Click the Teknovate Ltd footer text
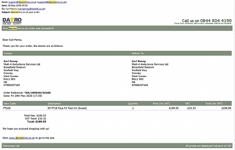 (11, 146)
